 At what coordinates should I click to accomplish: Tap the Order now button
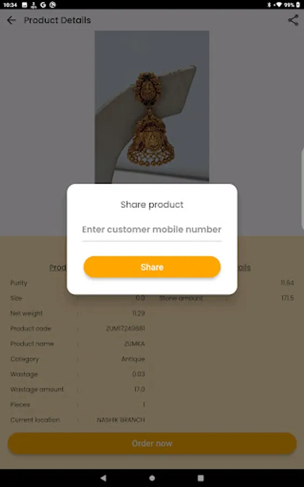[152, 443]
